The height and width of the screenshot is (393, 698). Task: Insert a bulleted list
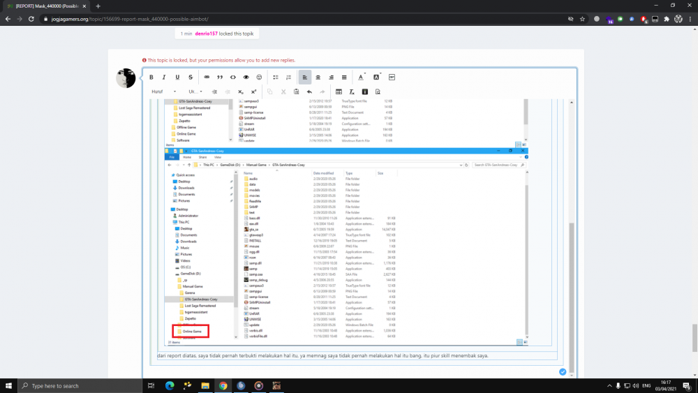[x=276, y=77]
